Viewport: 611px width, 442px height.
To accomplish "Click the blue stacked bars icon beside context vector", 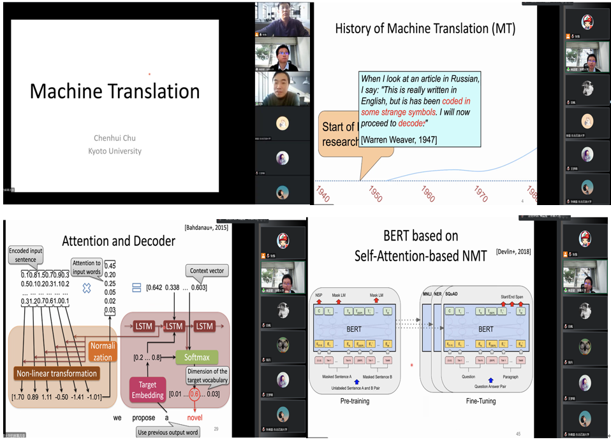I will tap(136, 288).
